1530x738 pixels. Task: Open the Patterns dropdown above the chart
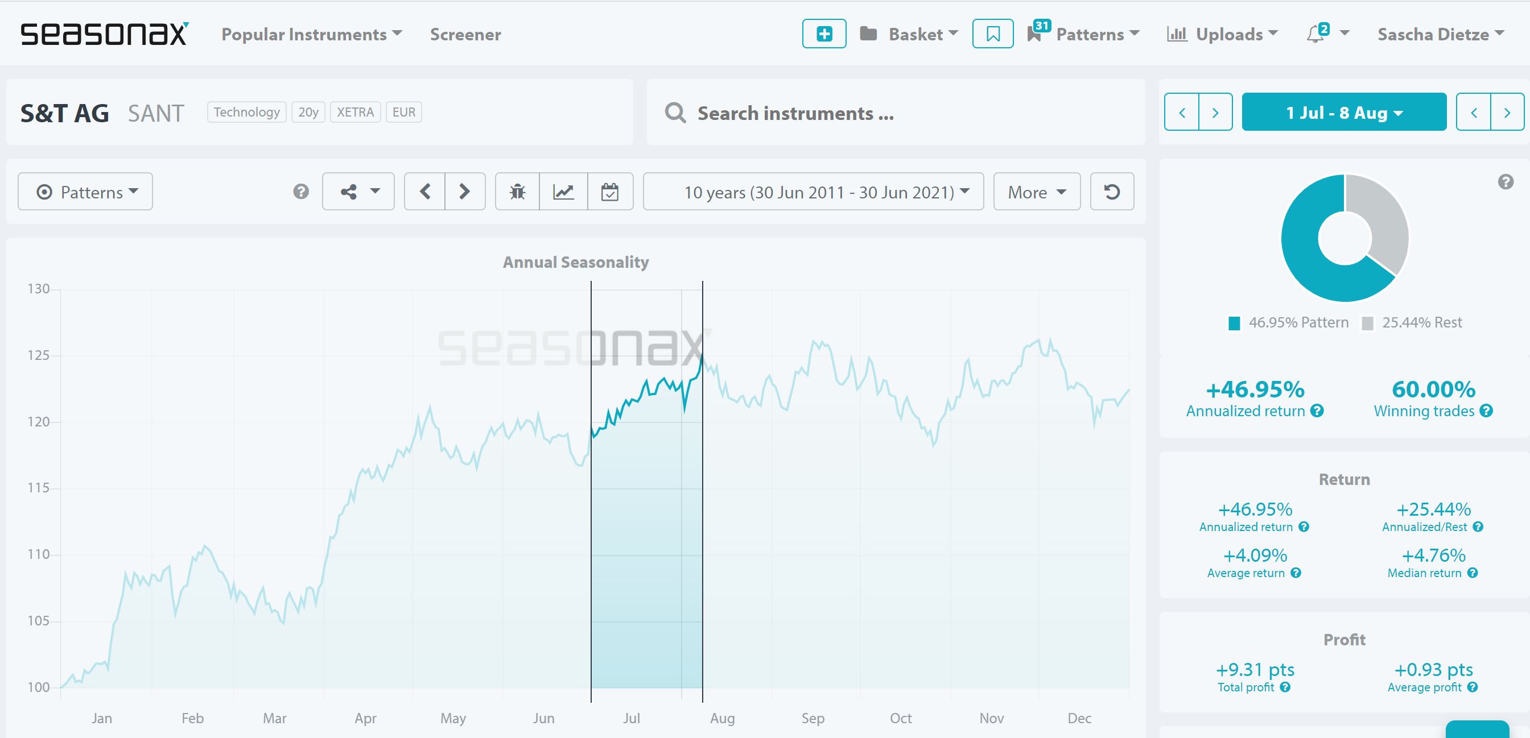pyautogui.click(x=85, y=191)
